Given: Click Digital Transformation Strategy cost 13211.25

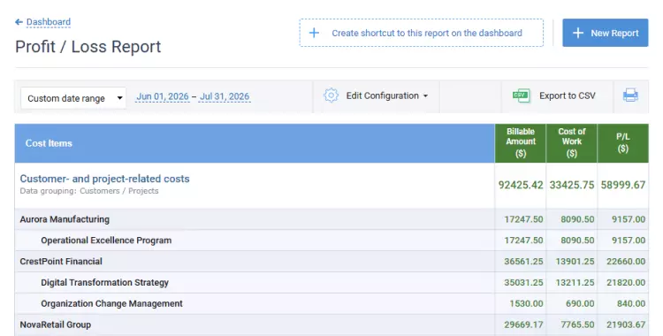Looking at the screenshot, I should pyautogui.click(x=575, y=283).
